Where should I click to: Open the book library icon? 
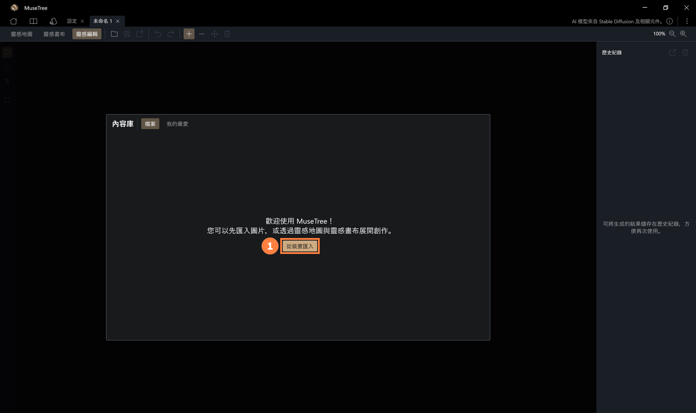click(x=33, y=21)
